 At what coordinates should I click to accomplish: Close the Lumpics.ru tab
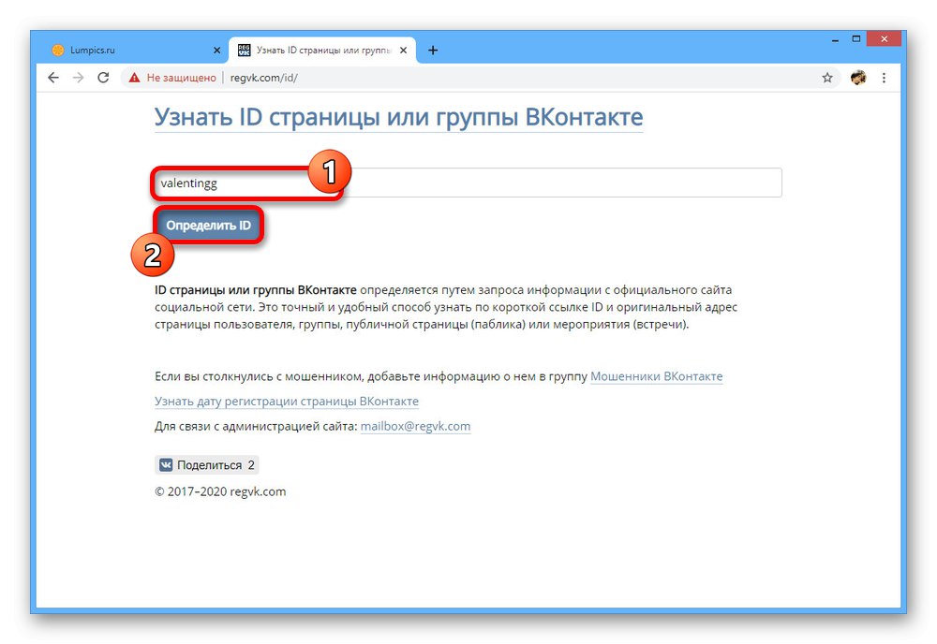click(217, 51)
